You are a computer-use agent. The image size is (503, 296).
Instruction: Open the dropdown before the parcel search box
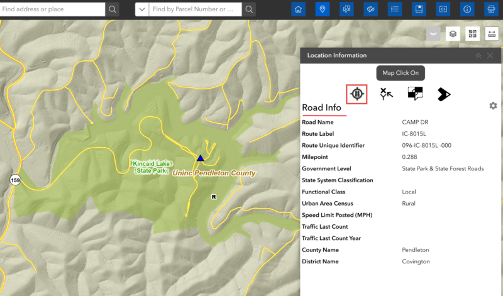coord(141,9)
